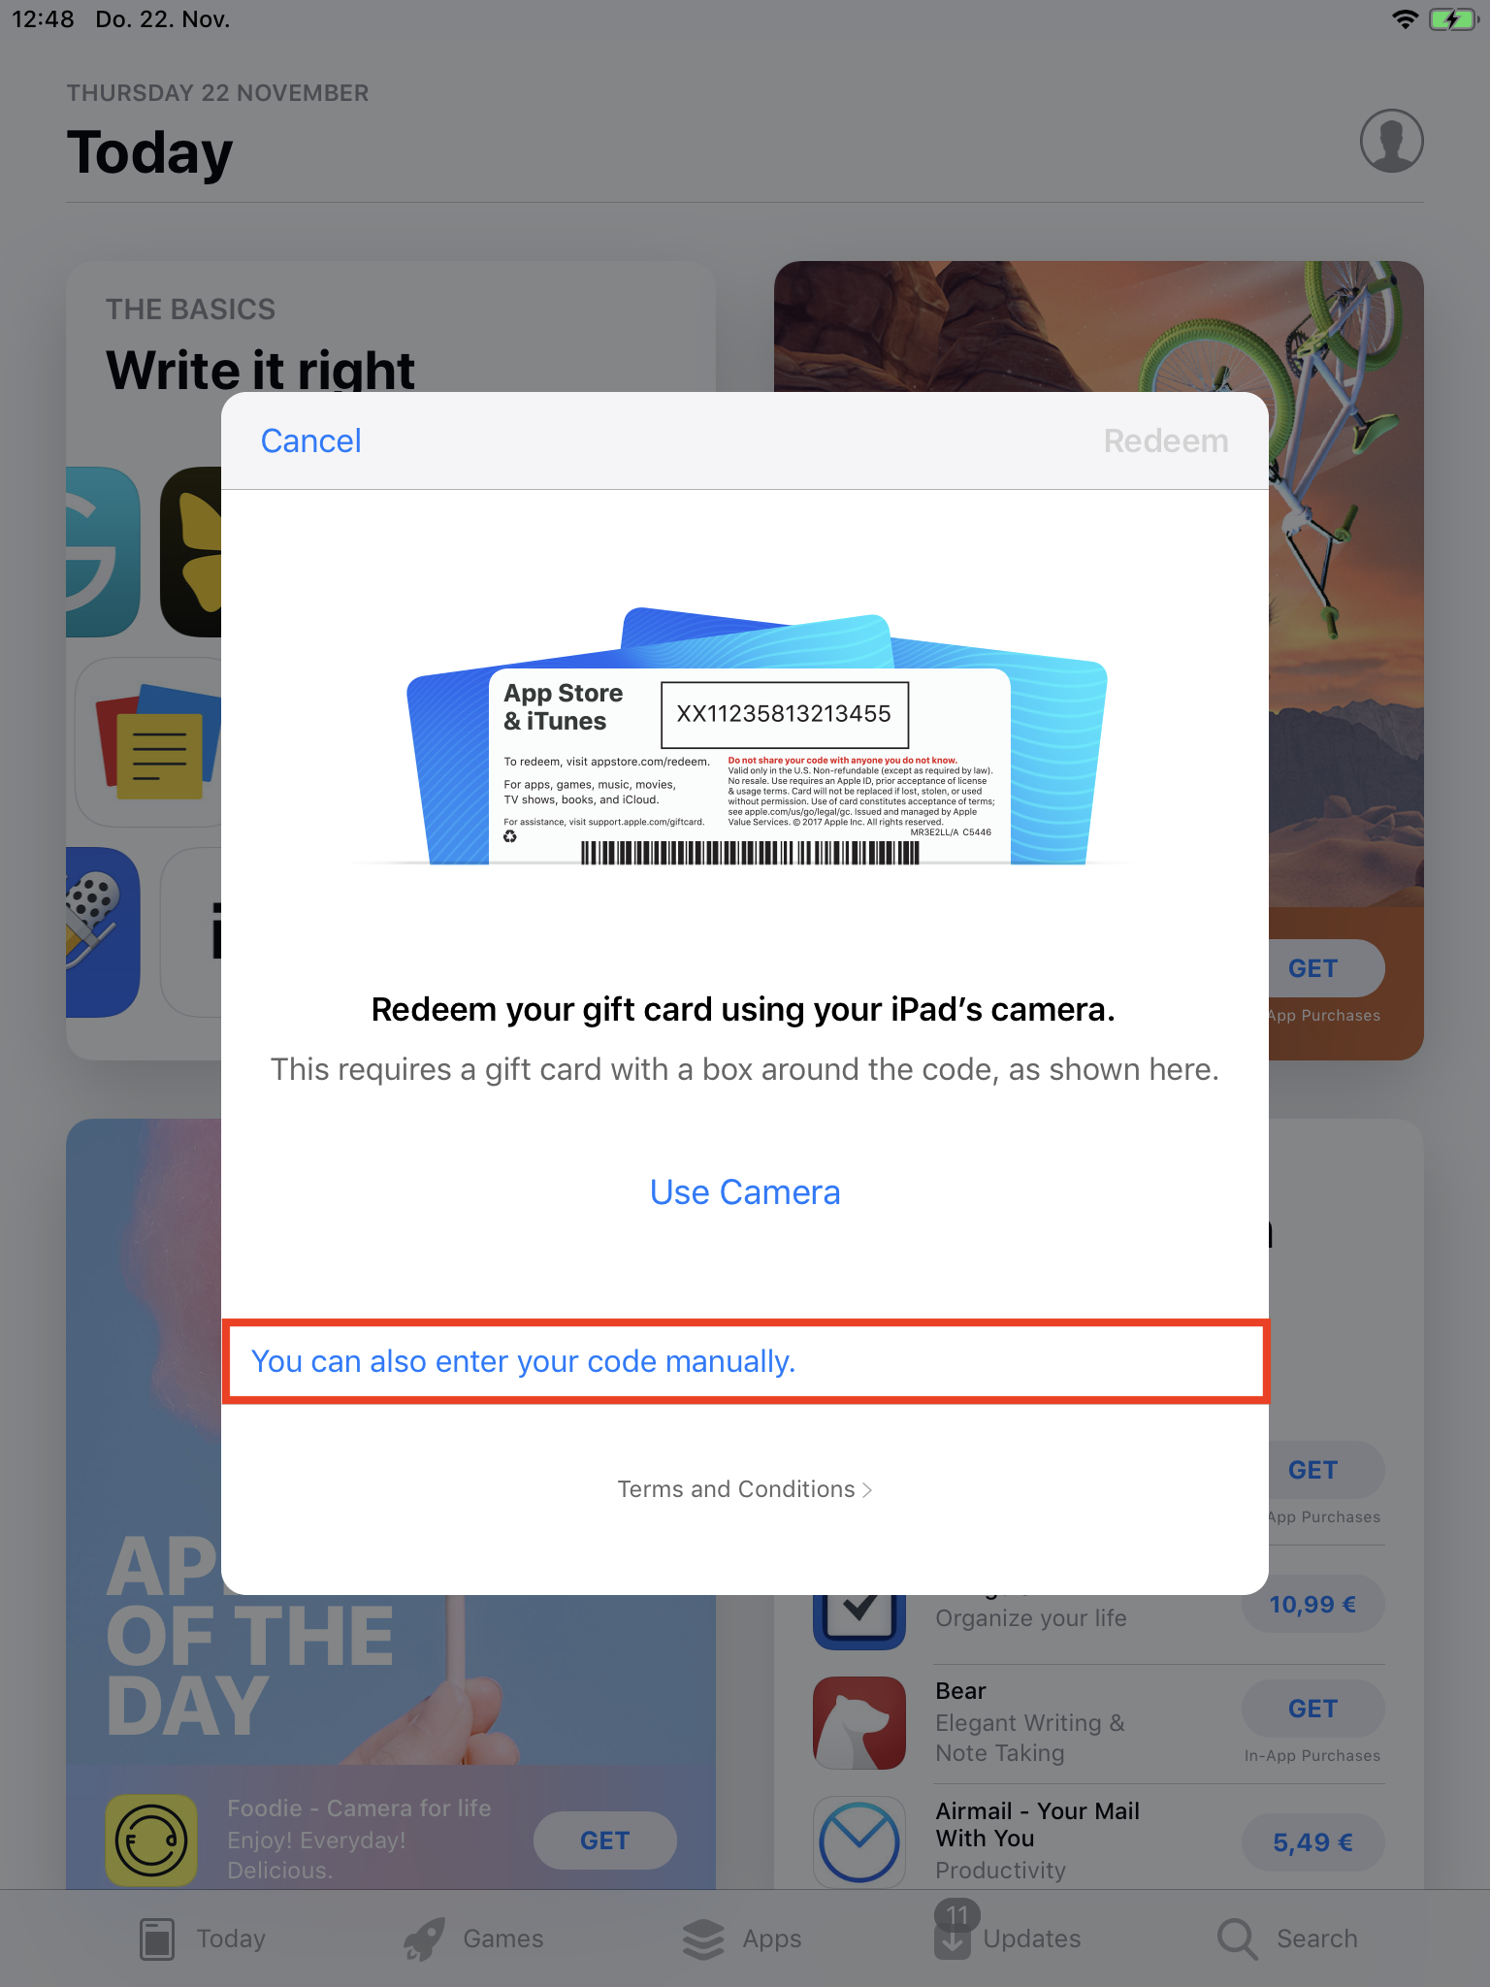Image resolution: width=1490 pixels, height=1987 pixels.
Task: Tap the Foodie app icon
Action: [x=151, y=1840]
